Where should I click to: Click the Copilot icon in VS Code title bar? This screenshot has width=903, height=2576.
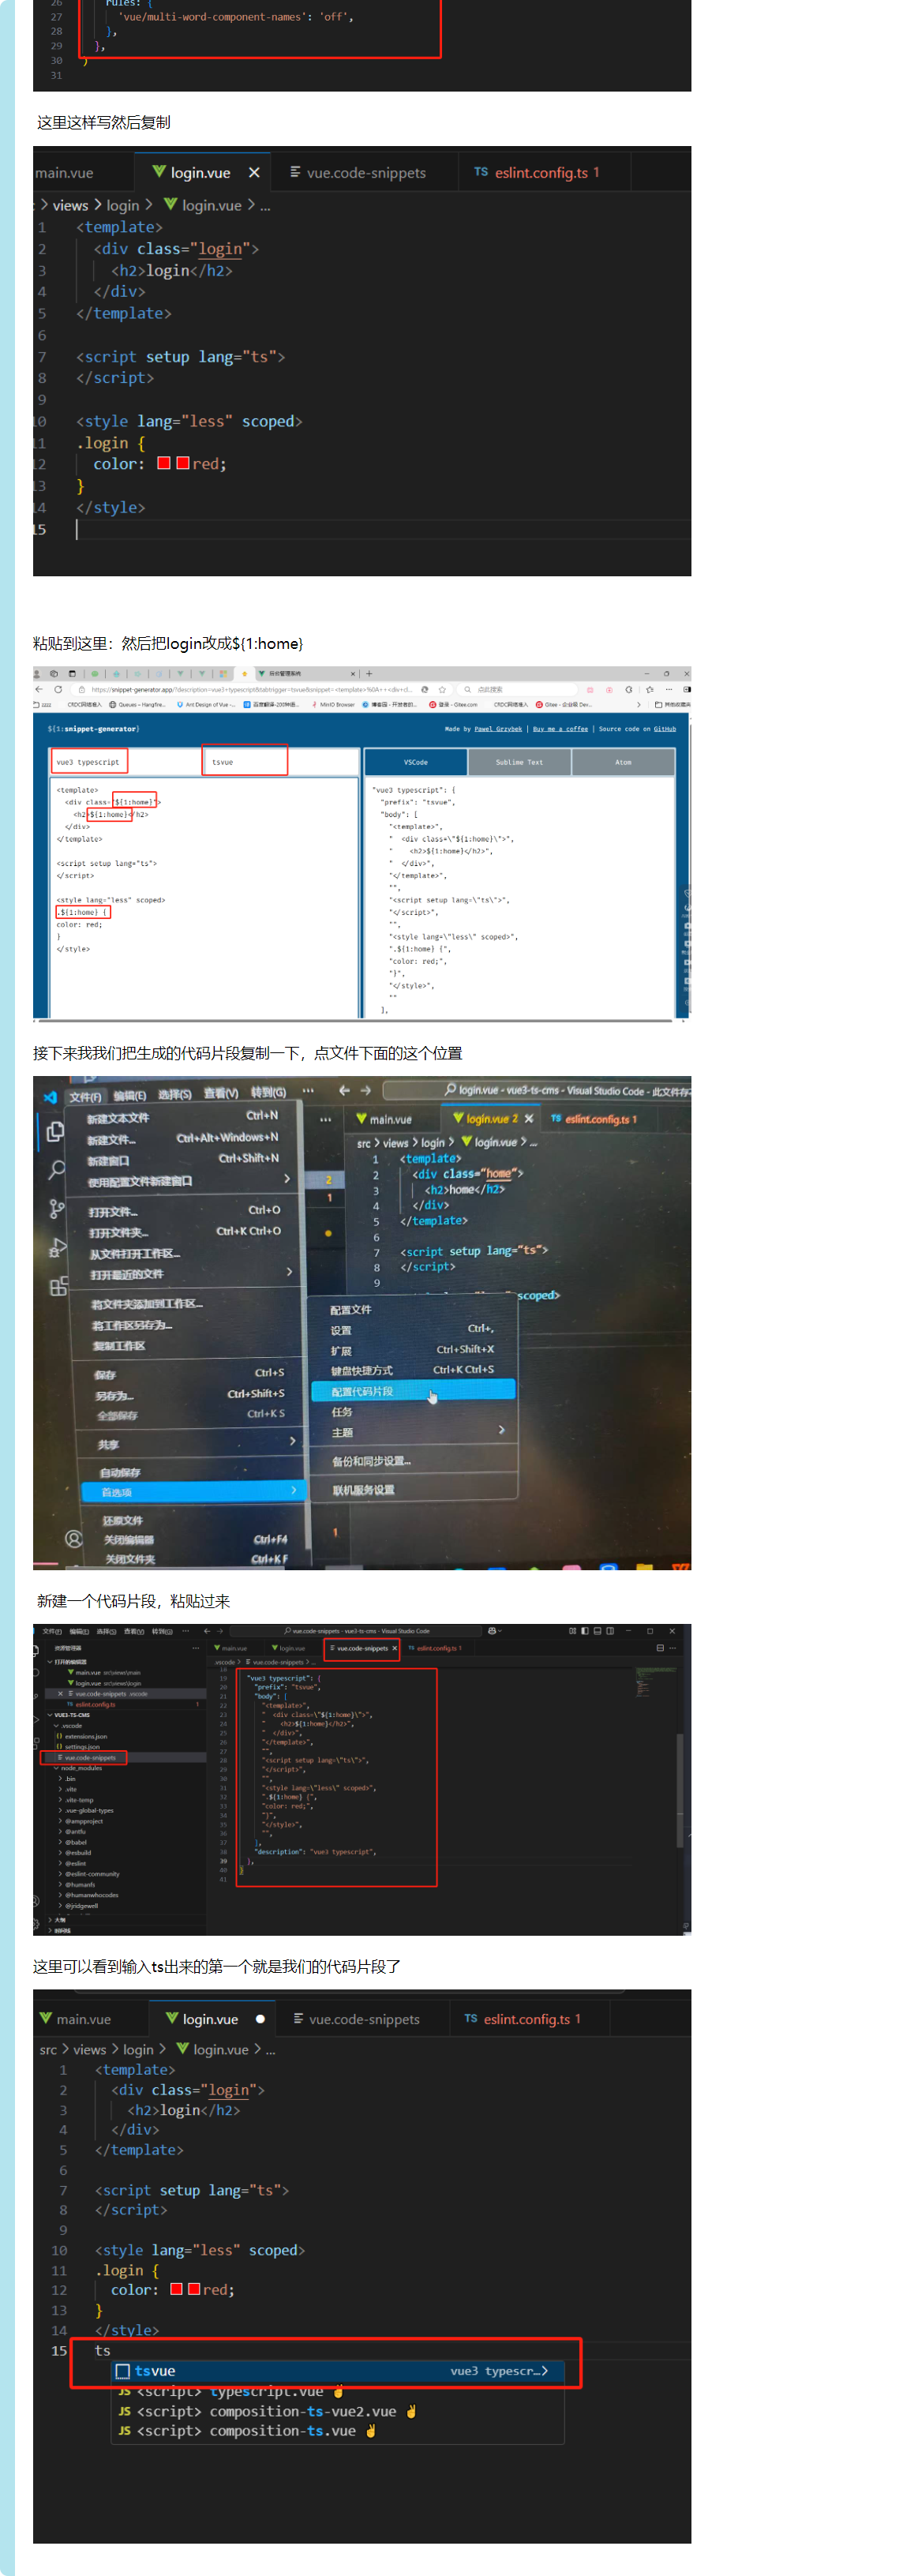click(x=492, y=1631)
